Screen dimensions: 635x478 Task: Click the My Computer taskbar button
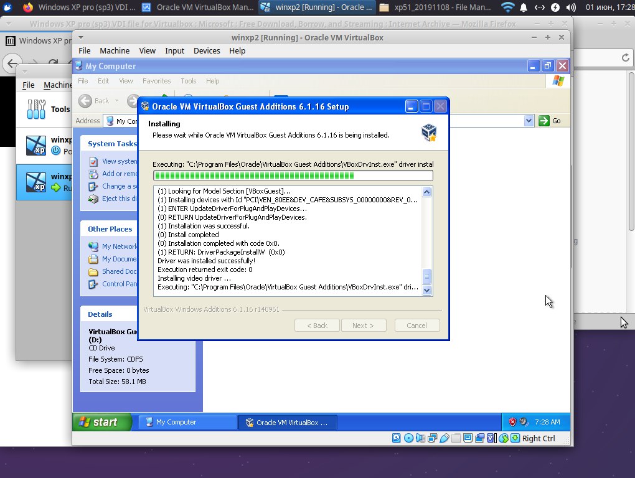click(x=187, y=422)
